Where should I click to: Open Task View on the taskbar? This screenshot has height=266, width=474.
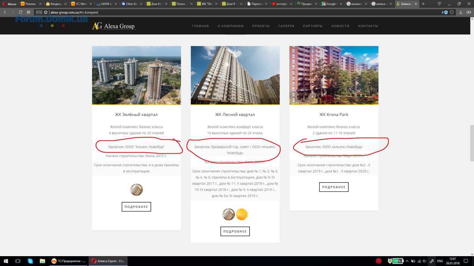tap(18, 261)
